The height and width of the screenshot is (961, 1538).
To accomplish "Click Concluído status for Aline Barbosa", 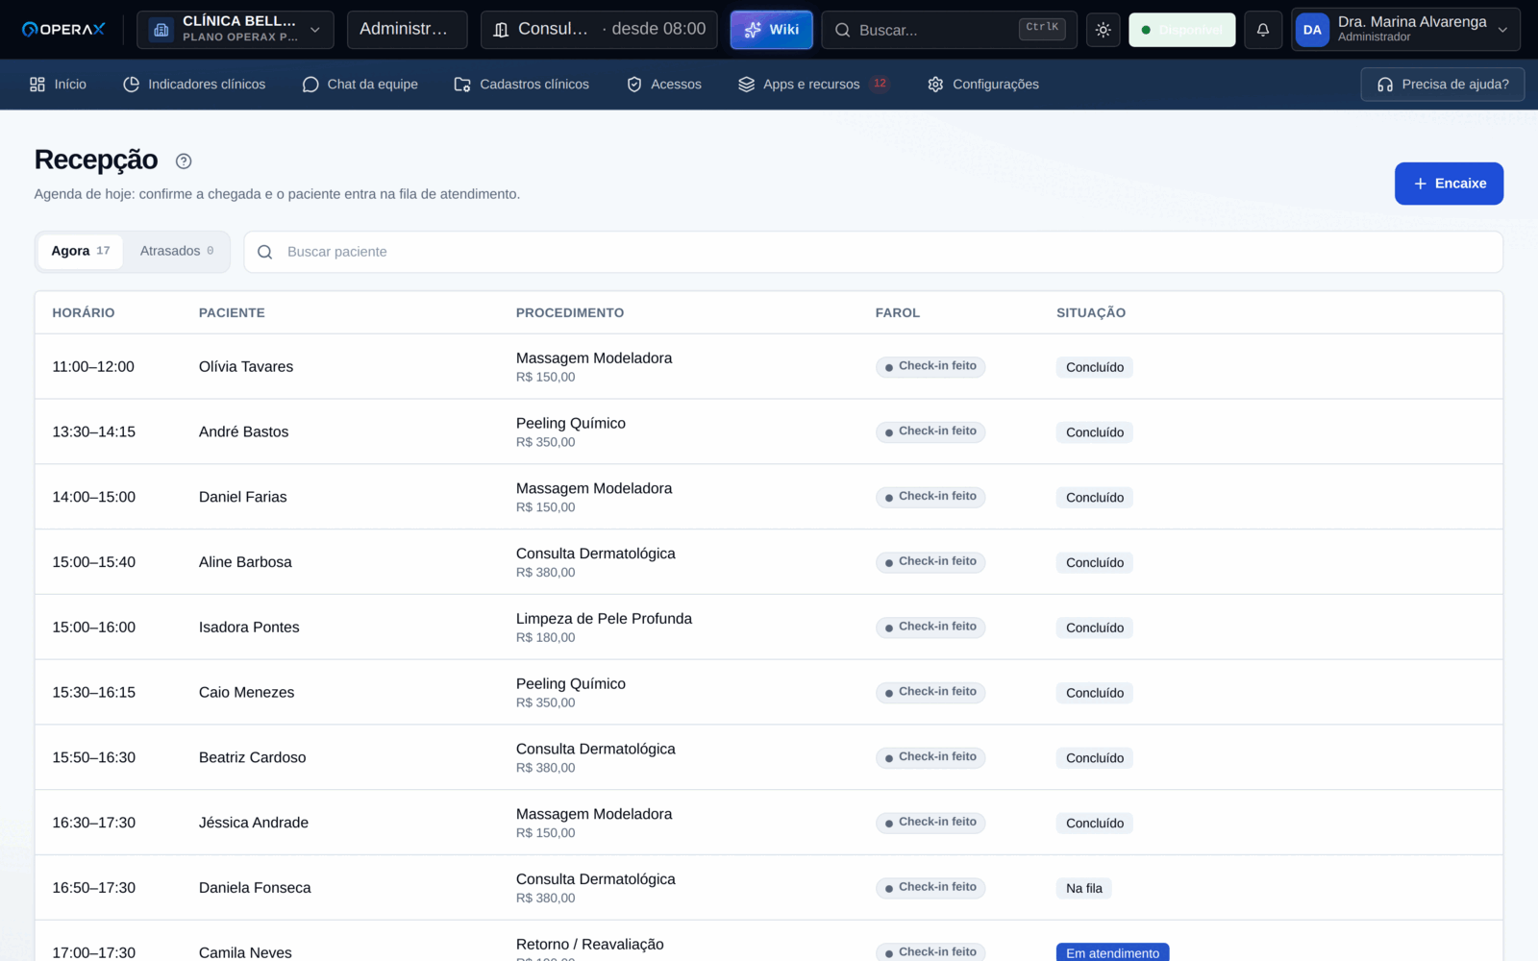I will click(1095, 563).
